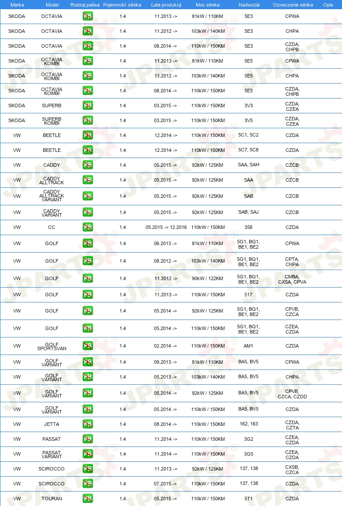
Task: Click the fuel icon in VW CC row
Action: pyautogui.click(x=87, y=227)
